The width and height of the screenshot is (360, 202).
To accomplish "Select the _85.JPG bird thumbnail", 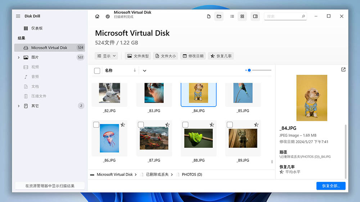I will tap(243, 93).
